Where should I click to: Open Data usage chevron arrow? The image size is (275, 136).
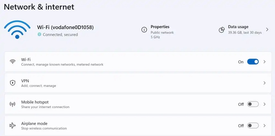pos(267,30)
